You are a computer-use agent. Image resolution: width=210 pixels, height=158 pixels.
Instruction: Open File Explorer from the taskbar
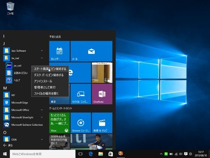click(100, 154)
